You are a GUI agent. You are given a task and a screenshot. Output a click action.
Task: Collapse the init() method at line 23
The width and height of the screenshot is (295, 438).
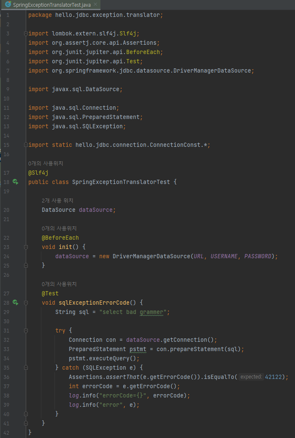pos(26,247)
